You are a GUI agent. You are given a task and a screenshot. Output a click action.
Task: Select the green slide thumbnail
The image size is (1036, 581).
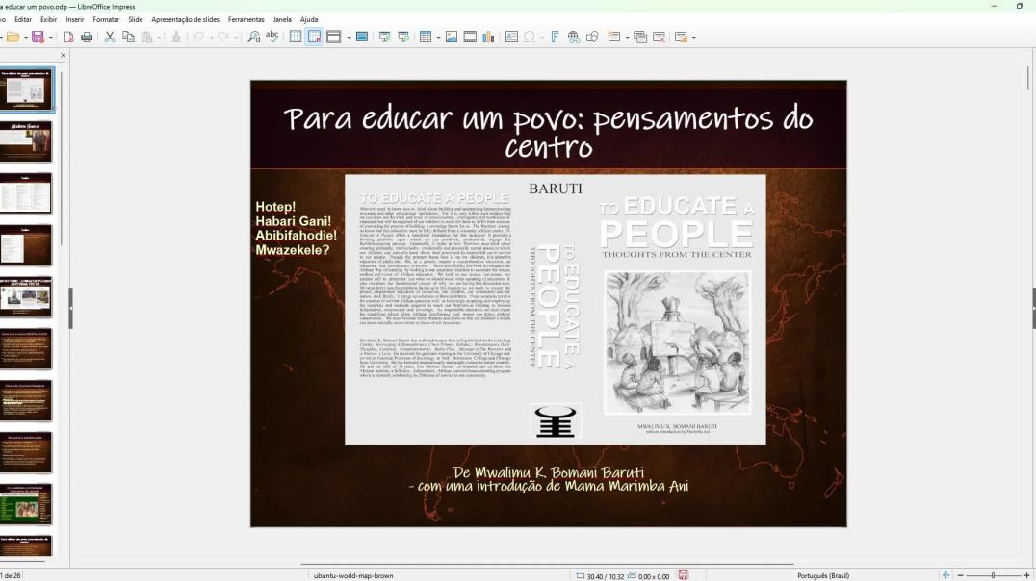pyautogui.click(x=25, y=504)
